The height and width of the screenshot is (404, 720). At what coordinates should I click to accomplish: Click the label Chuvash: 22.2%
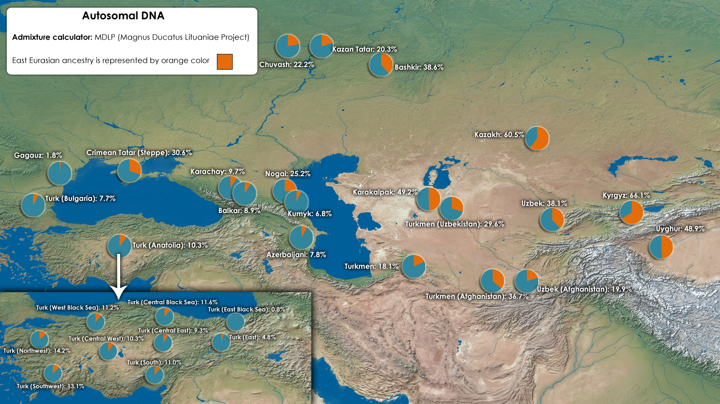coord(287,65)
